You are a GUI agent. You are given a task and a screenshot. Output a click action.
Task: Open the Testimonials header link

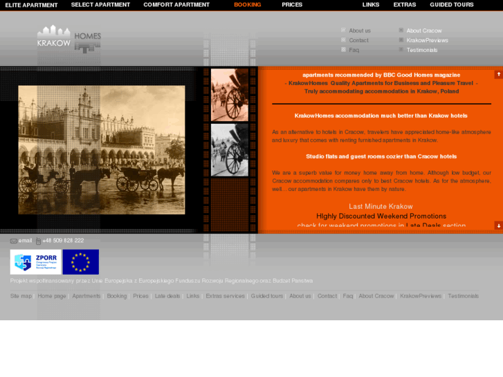(422, 50)
